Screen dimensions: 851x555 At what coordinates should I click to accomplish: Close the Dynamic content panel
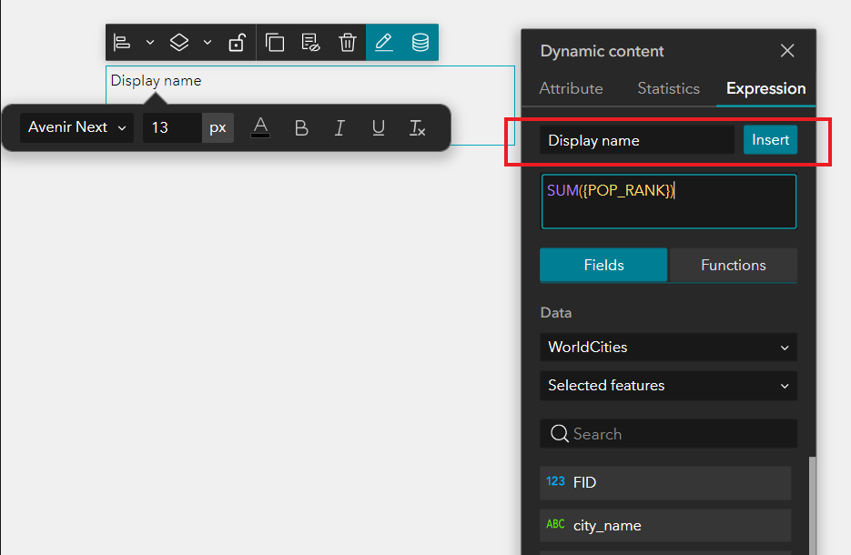click(787, 51)
